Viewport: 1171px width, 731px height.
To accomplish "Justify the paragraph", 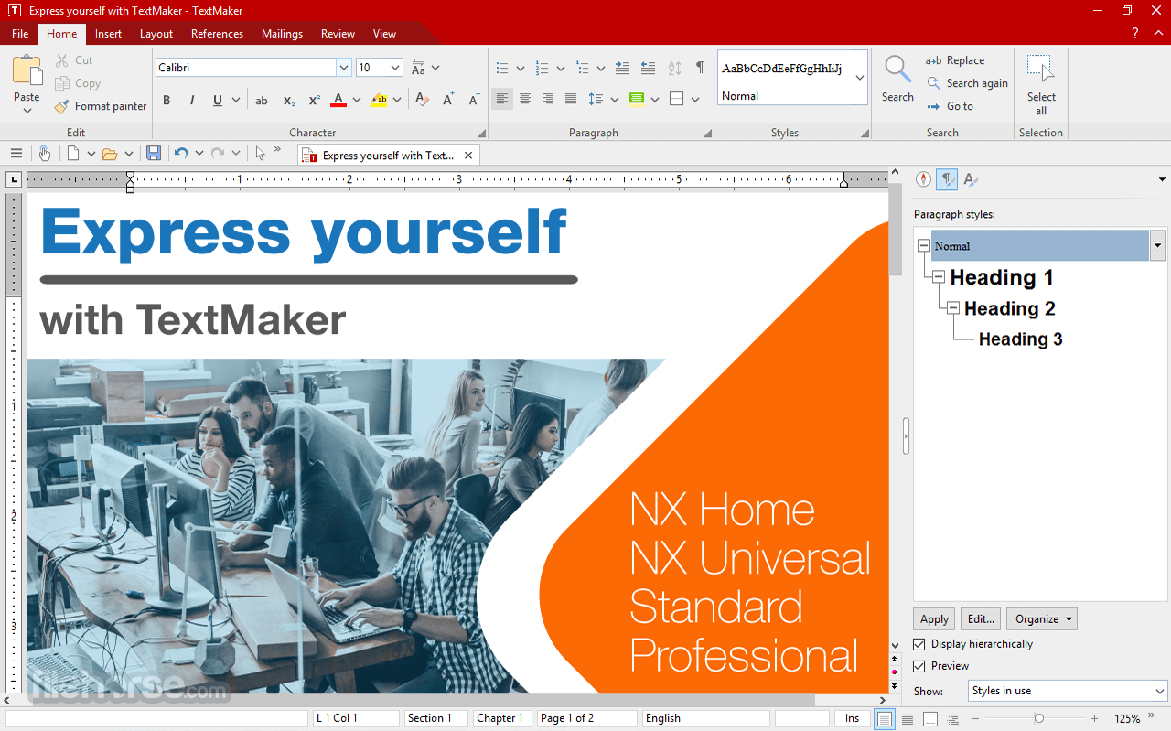I will (571, 99).
